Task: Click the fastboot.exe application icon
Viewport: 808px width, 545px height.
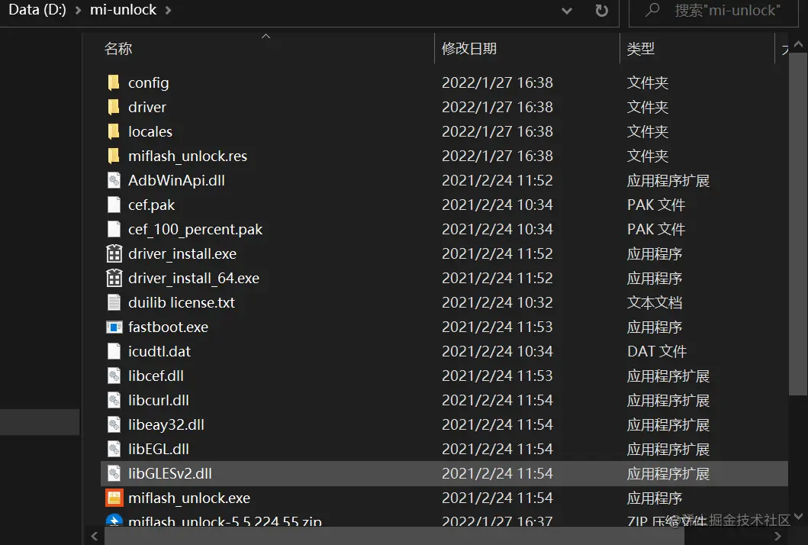Action: [114, 327]
